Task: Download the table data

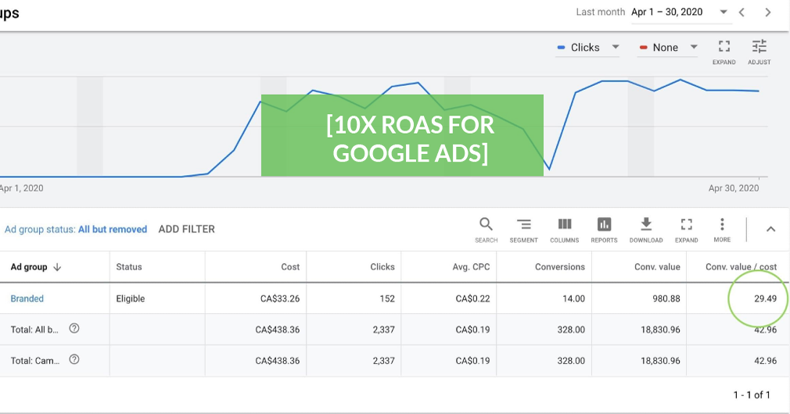Action: tap(646, 225)
